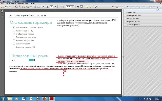Click the page number input field
This screenshot has height=101, width=162.
51,7
